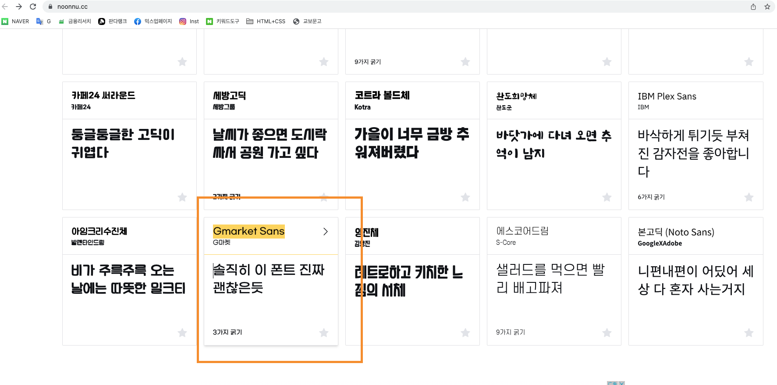Favorite the Gmarket Sans font card
Viewport: 777px width, 385px height.
tap(324, 333)
